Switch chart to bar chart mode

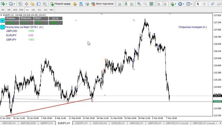pos(120,4)
